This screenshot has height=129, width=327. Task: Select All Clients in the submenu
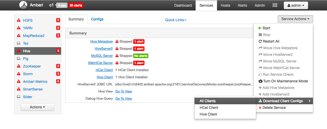coord(225,101)
